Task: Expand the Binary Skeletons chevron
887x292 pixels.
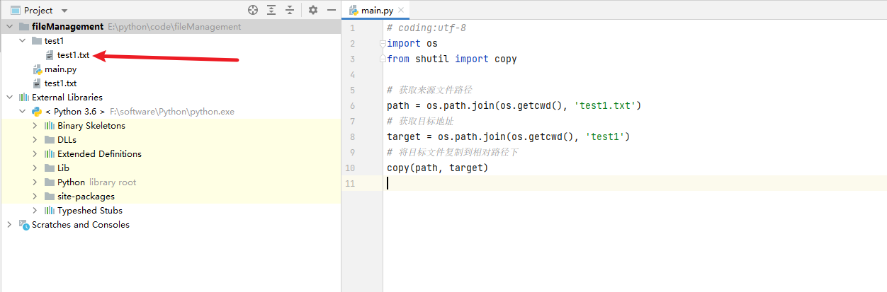Action: click(x=35, y=125)
